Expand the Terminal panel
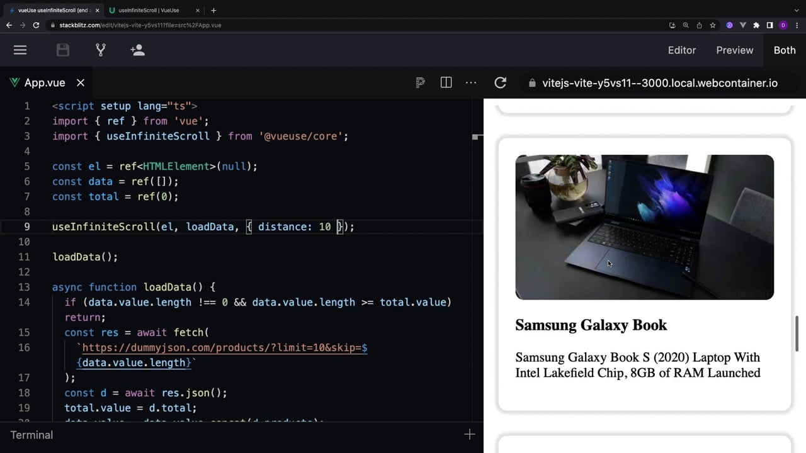This screenshot has width=806, height=453. click(31, 435)
